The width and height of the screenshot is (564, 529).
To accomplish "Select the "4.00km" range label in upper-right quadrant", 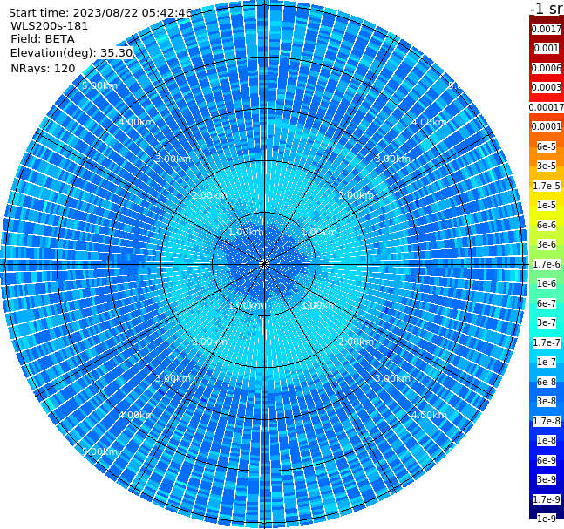I will coord(429,122).
